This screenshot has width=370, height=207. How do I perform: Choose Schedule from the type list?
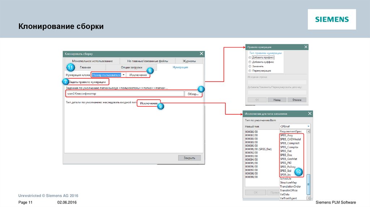[285, 179]
